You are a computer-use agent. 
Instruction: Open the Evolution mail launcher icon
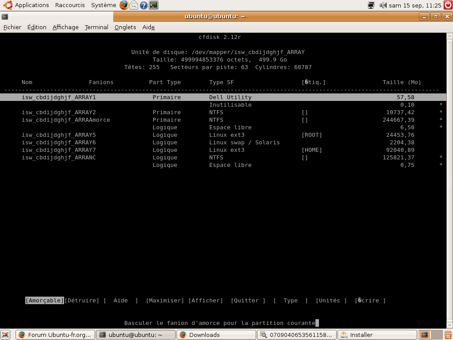pos(134,5)
